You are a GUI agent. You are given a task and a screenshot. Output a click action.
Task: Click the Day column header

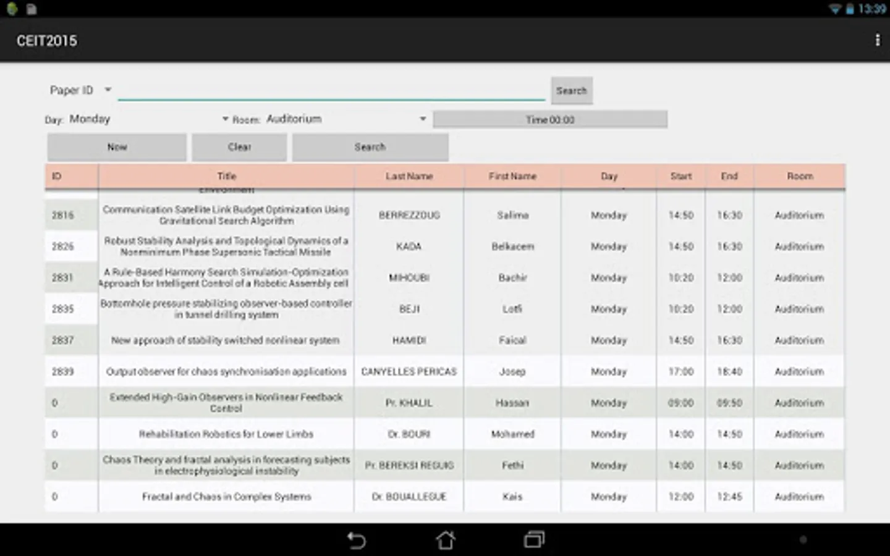point(609,176)
